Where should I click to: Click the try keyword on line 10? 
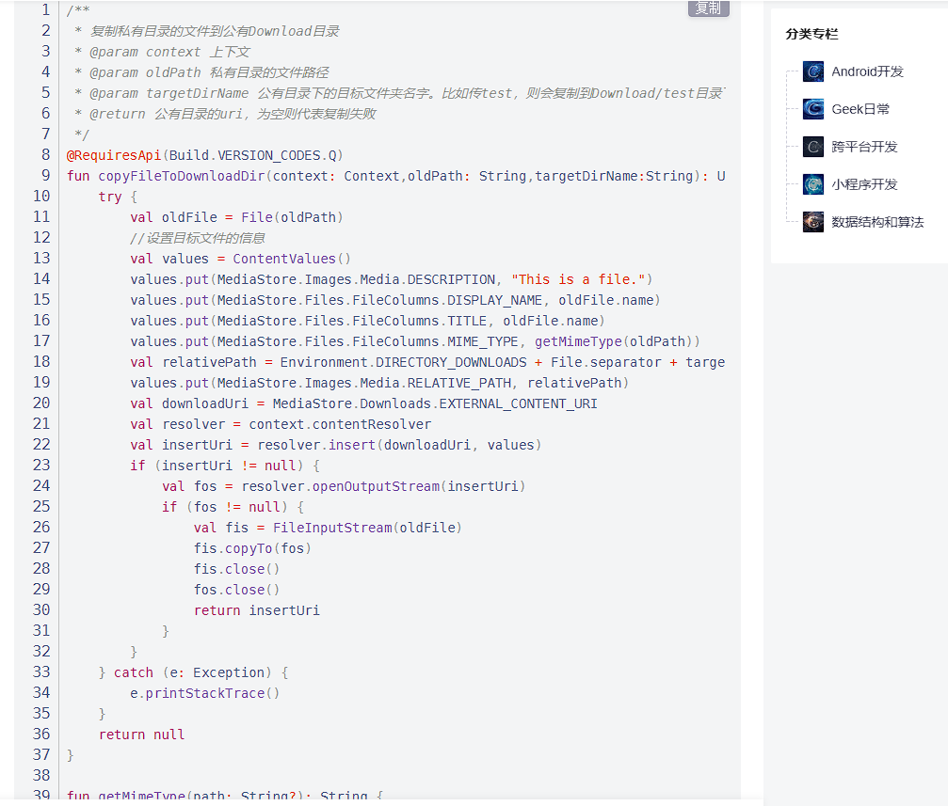tap(110, 197)
